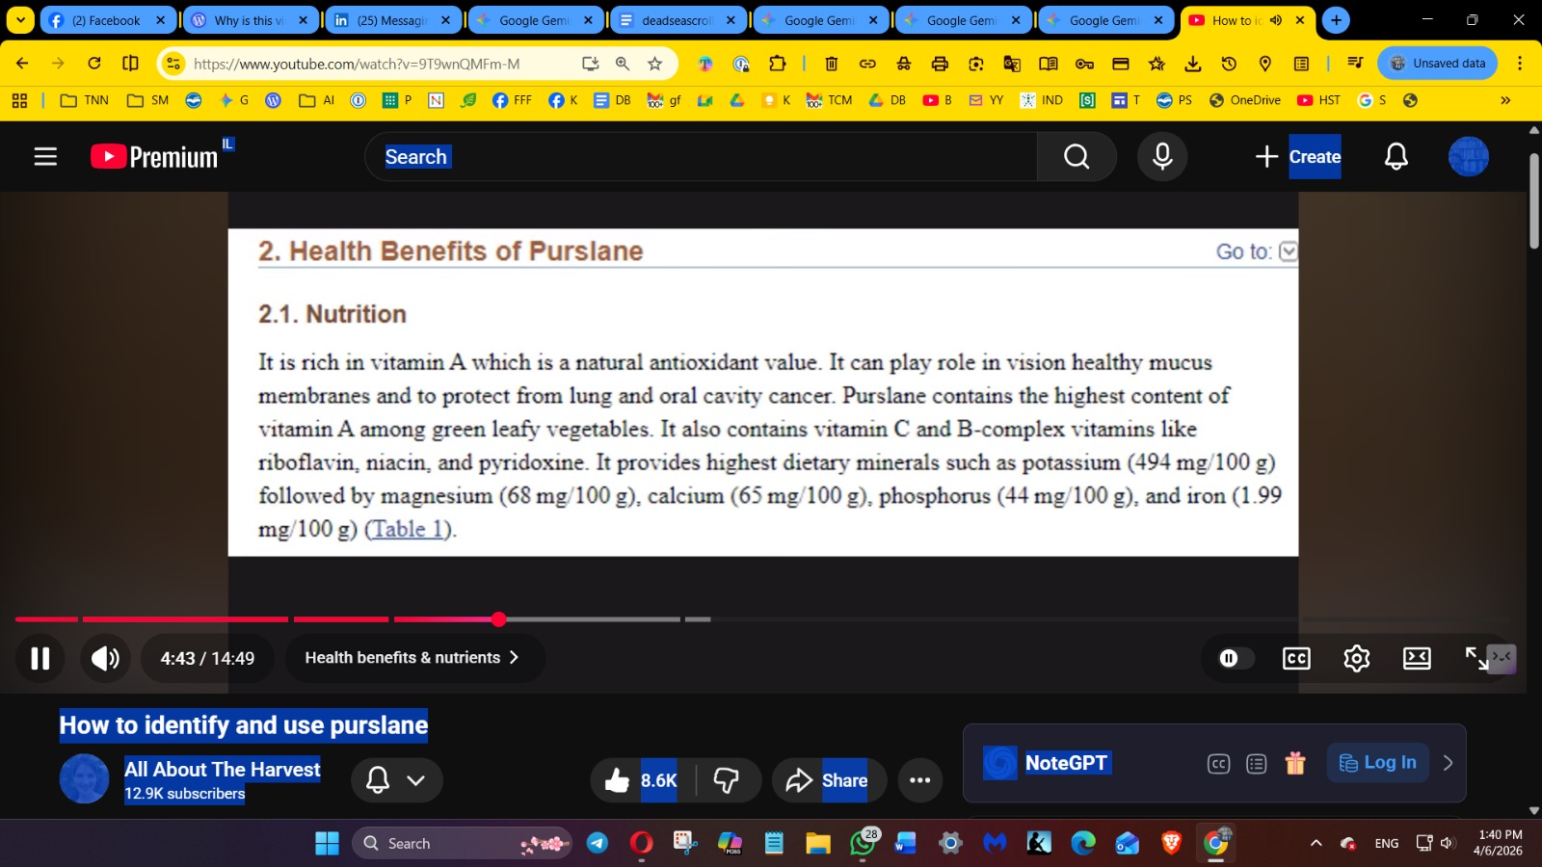This screenshot has width=1542, height=867.
Task: Toggle the autoplay switch
Action: [x=1235, y=658]
